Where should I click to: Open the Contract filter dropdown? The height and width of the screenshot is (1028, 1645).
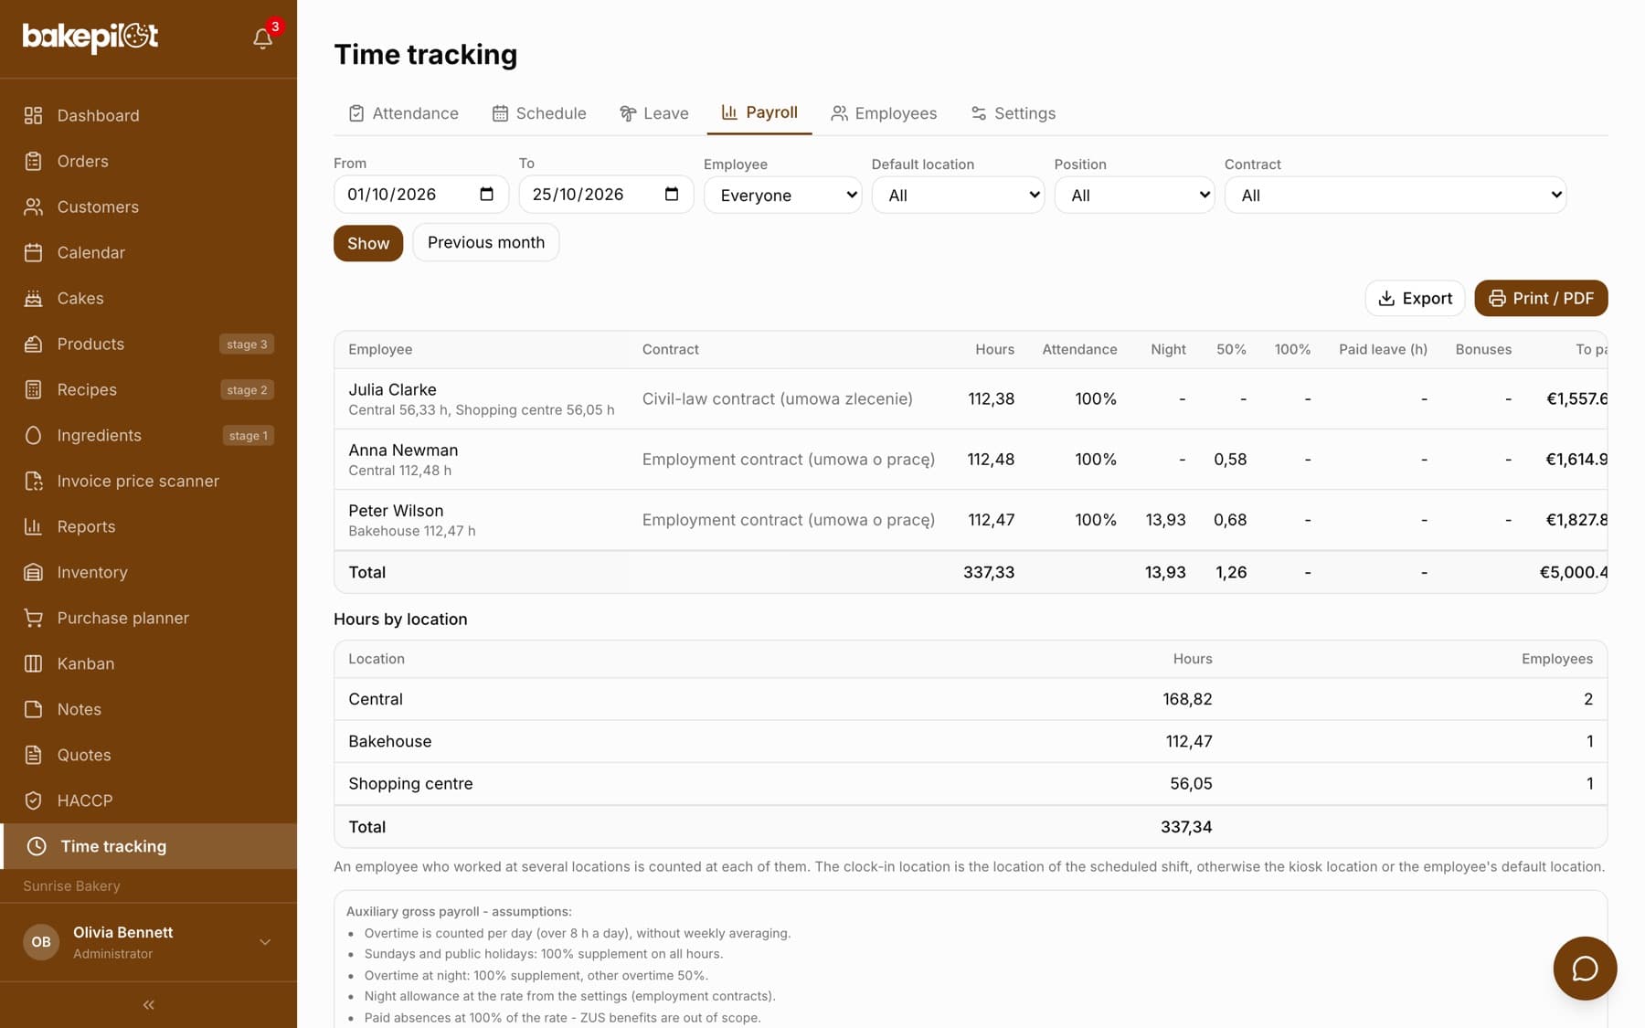click(1396, 195)
